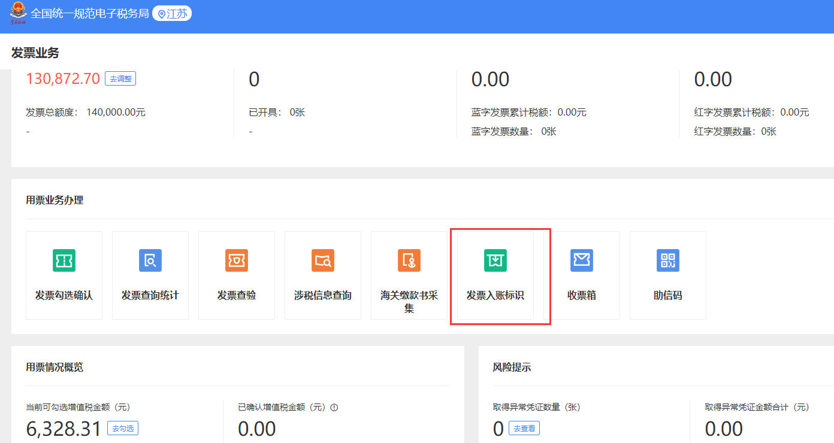Image resolution: width=834 pixels, height=443 pixels.
Task: Select the 风险提示 section header
Action: [512, 367]
